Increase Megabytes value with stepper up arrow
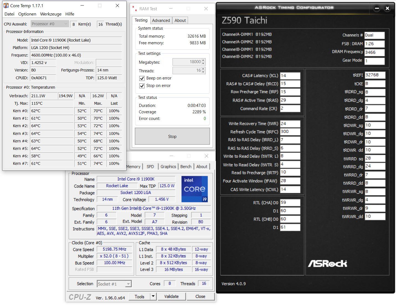 click(x=203, y=60)
